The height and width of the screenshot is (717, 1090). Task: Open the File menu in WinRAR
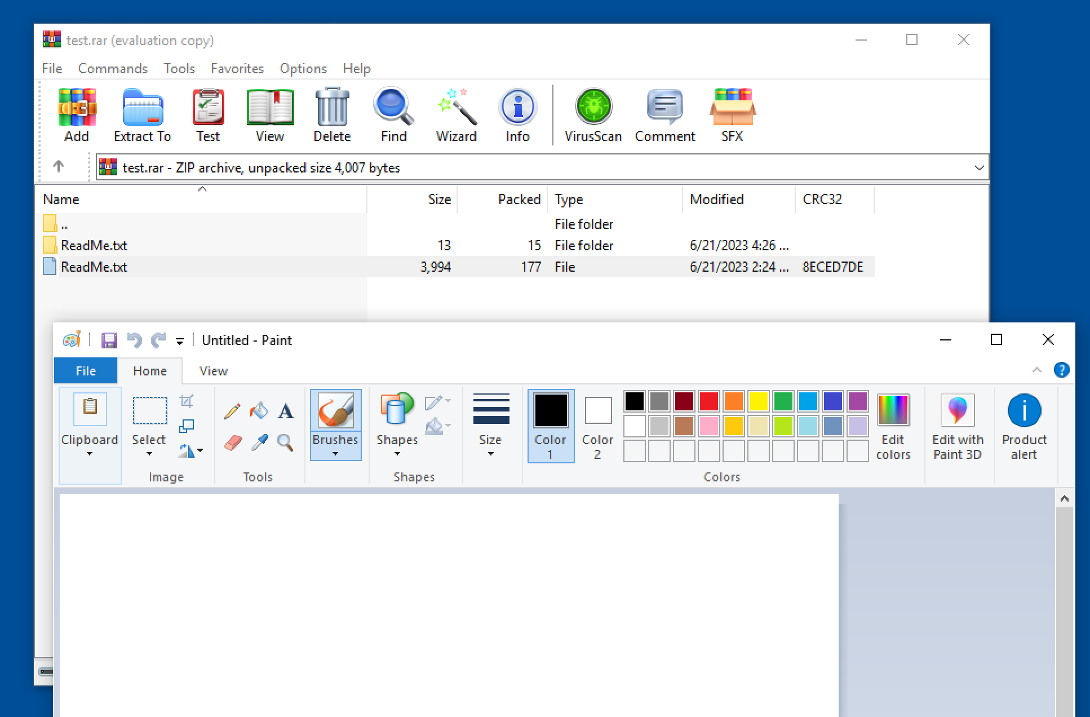point(52,69)
